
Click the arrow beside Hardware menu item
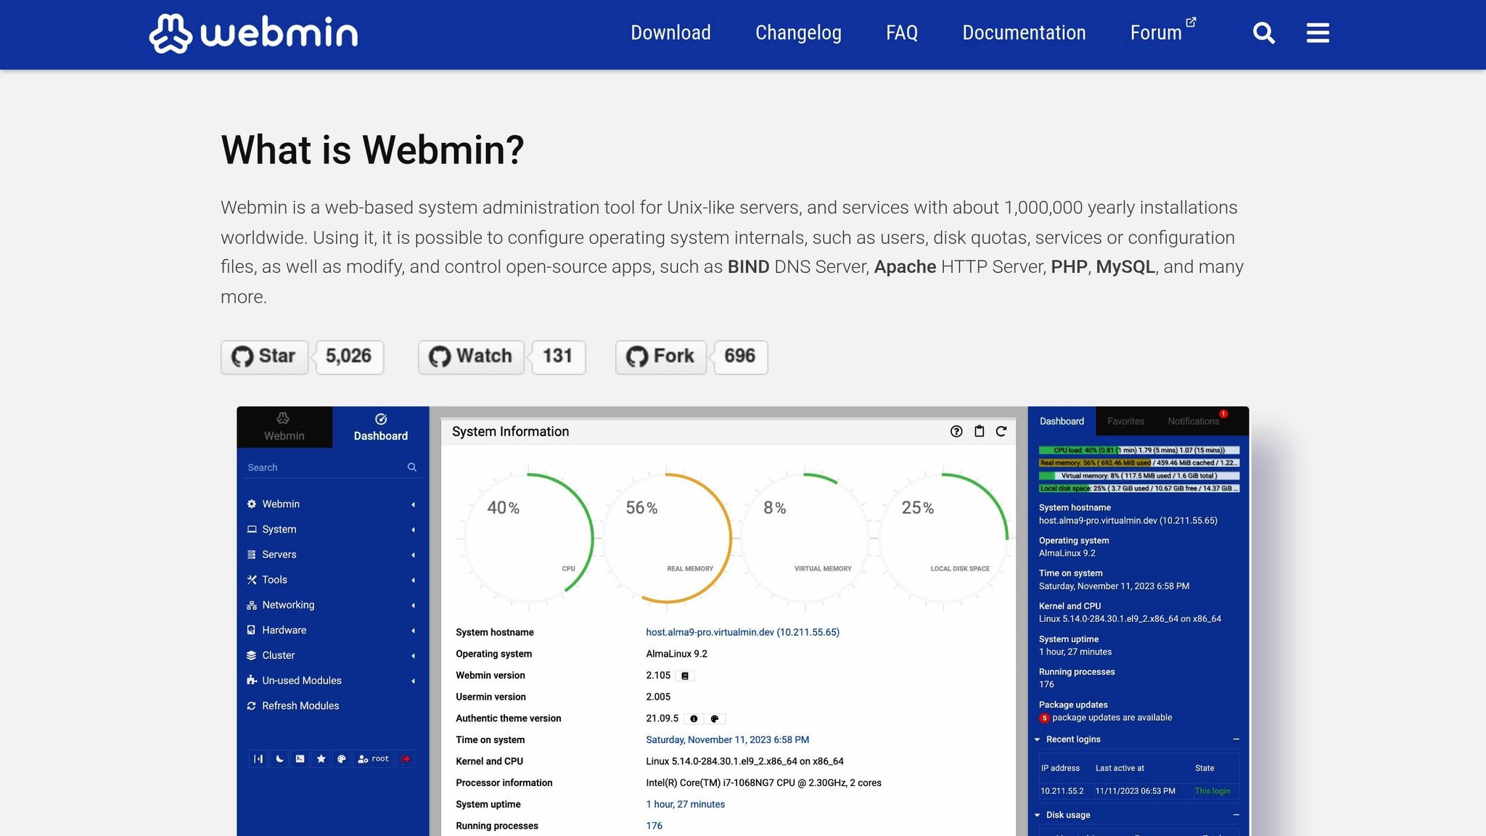tap(414, 631)
